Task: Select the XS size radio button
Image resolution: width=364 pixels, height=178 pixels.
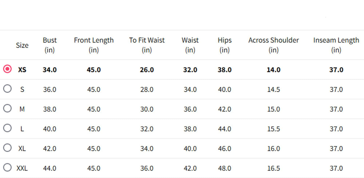Action: 7,69
